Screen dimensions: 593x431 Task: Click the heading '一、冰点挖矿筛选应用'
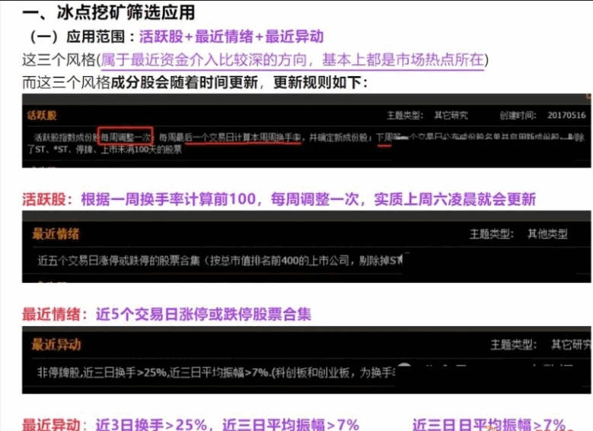109,12
